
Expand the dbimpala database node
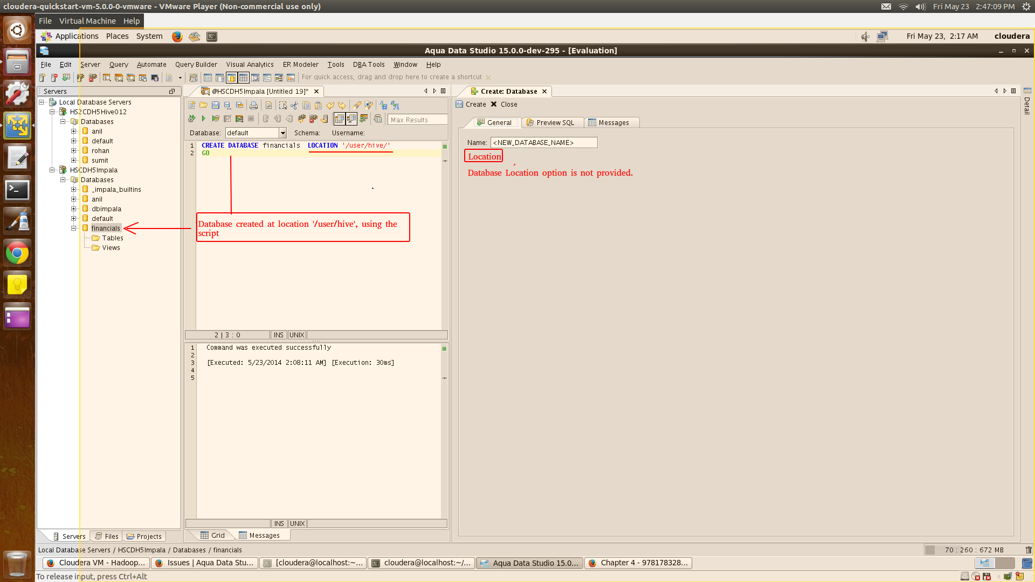(74, 209)
